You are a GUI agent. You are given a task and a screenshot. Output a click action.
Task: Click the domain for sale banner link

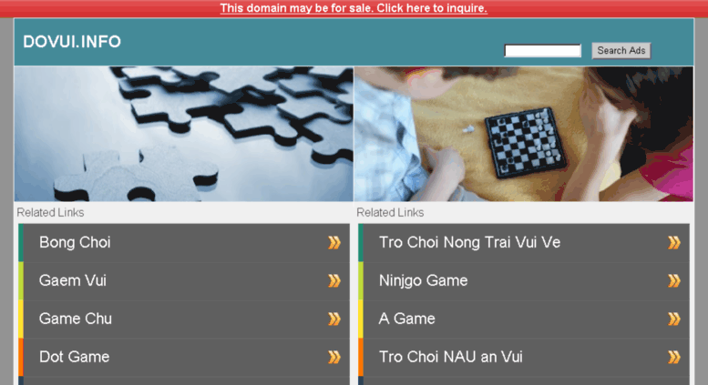[x=354, y=8]
